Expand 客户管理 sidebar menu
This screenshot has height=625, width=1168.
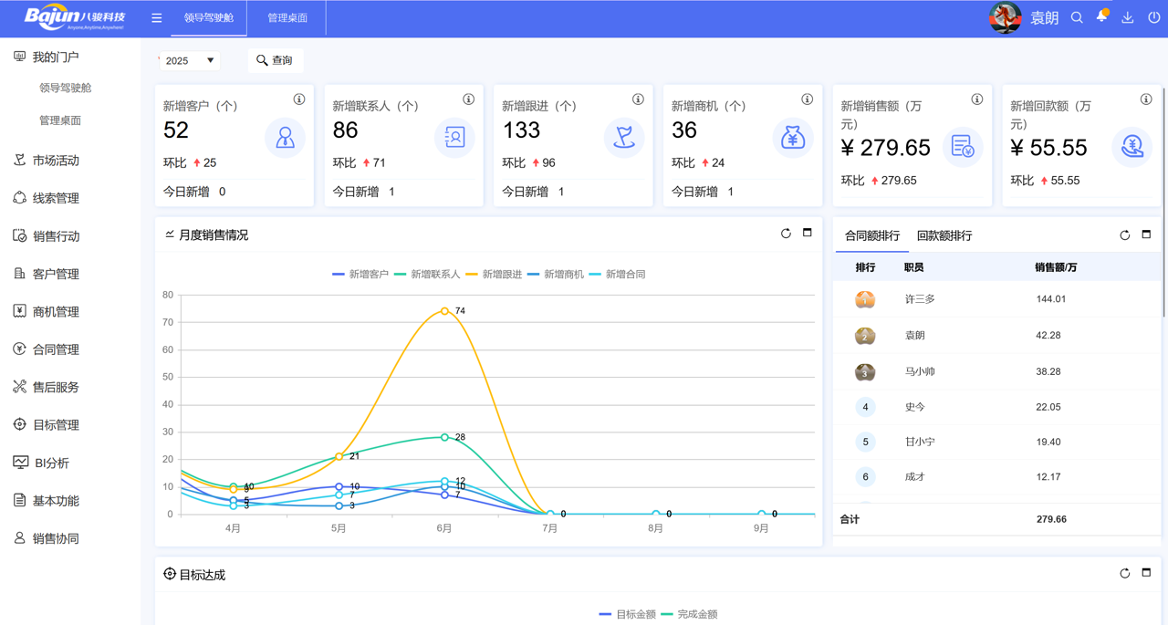(x=56, y=274)
